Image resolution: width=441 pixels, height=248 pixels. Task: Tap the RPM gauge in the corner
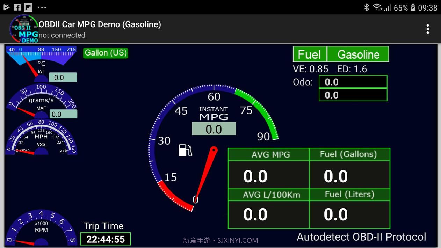point(41,229)
